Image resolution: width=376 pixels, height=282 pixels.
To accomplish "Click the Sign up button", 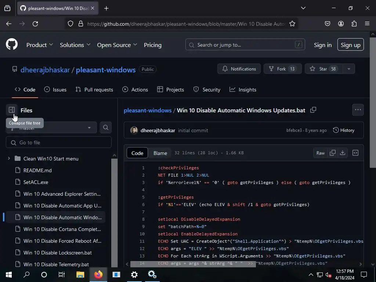I will pyautogui.click(x=350, y=44).
